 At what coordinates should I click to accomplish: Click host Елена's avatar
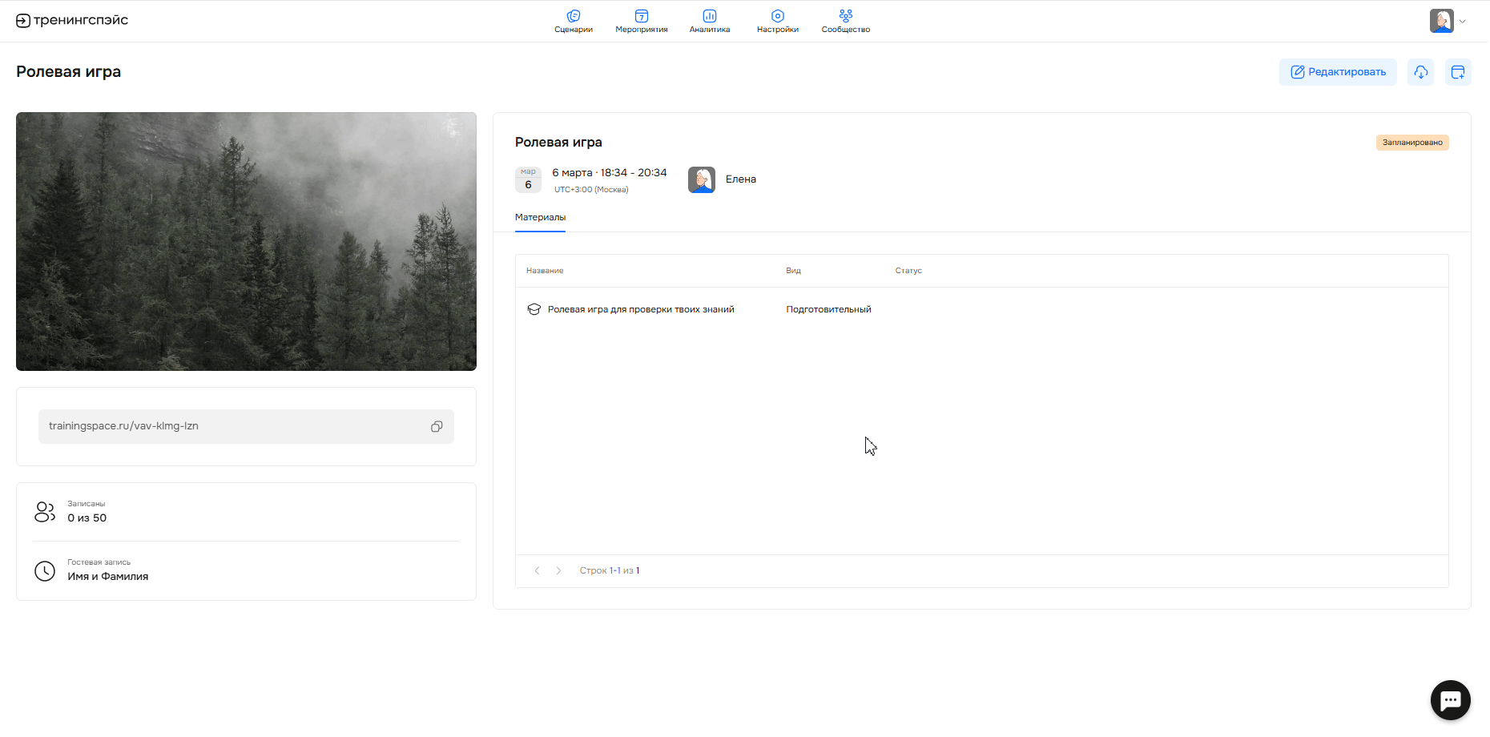pos(701,179)
